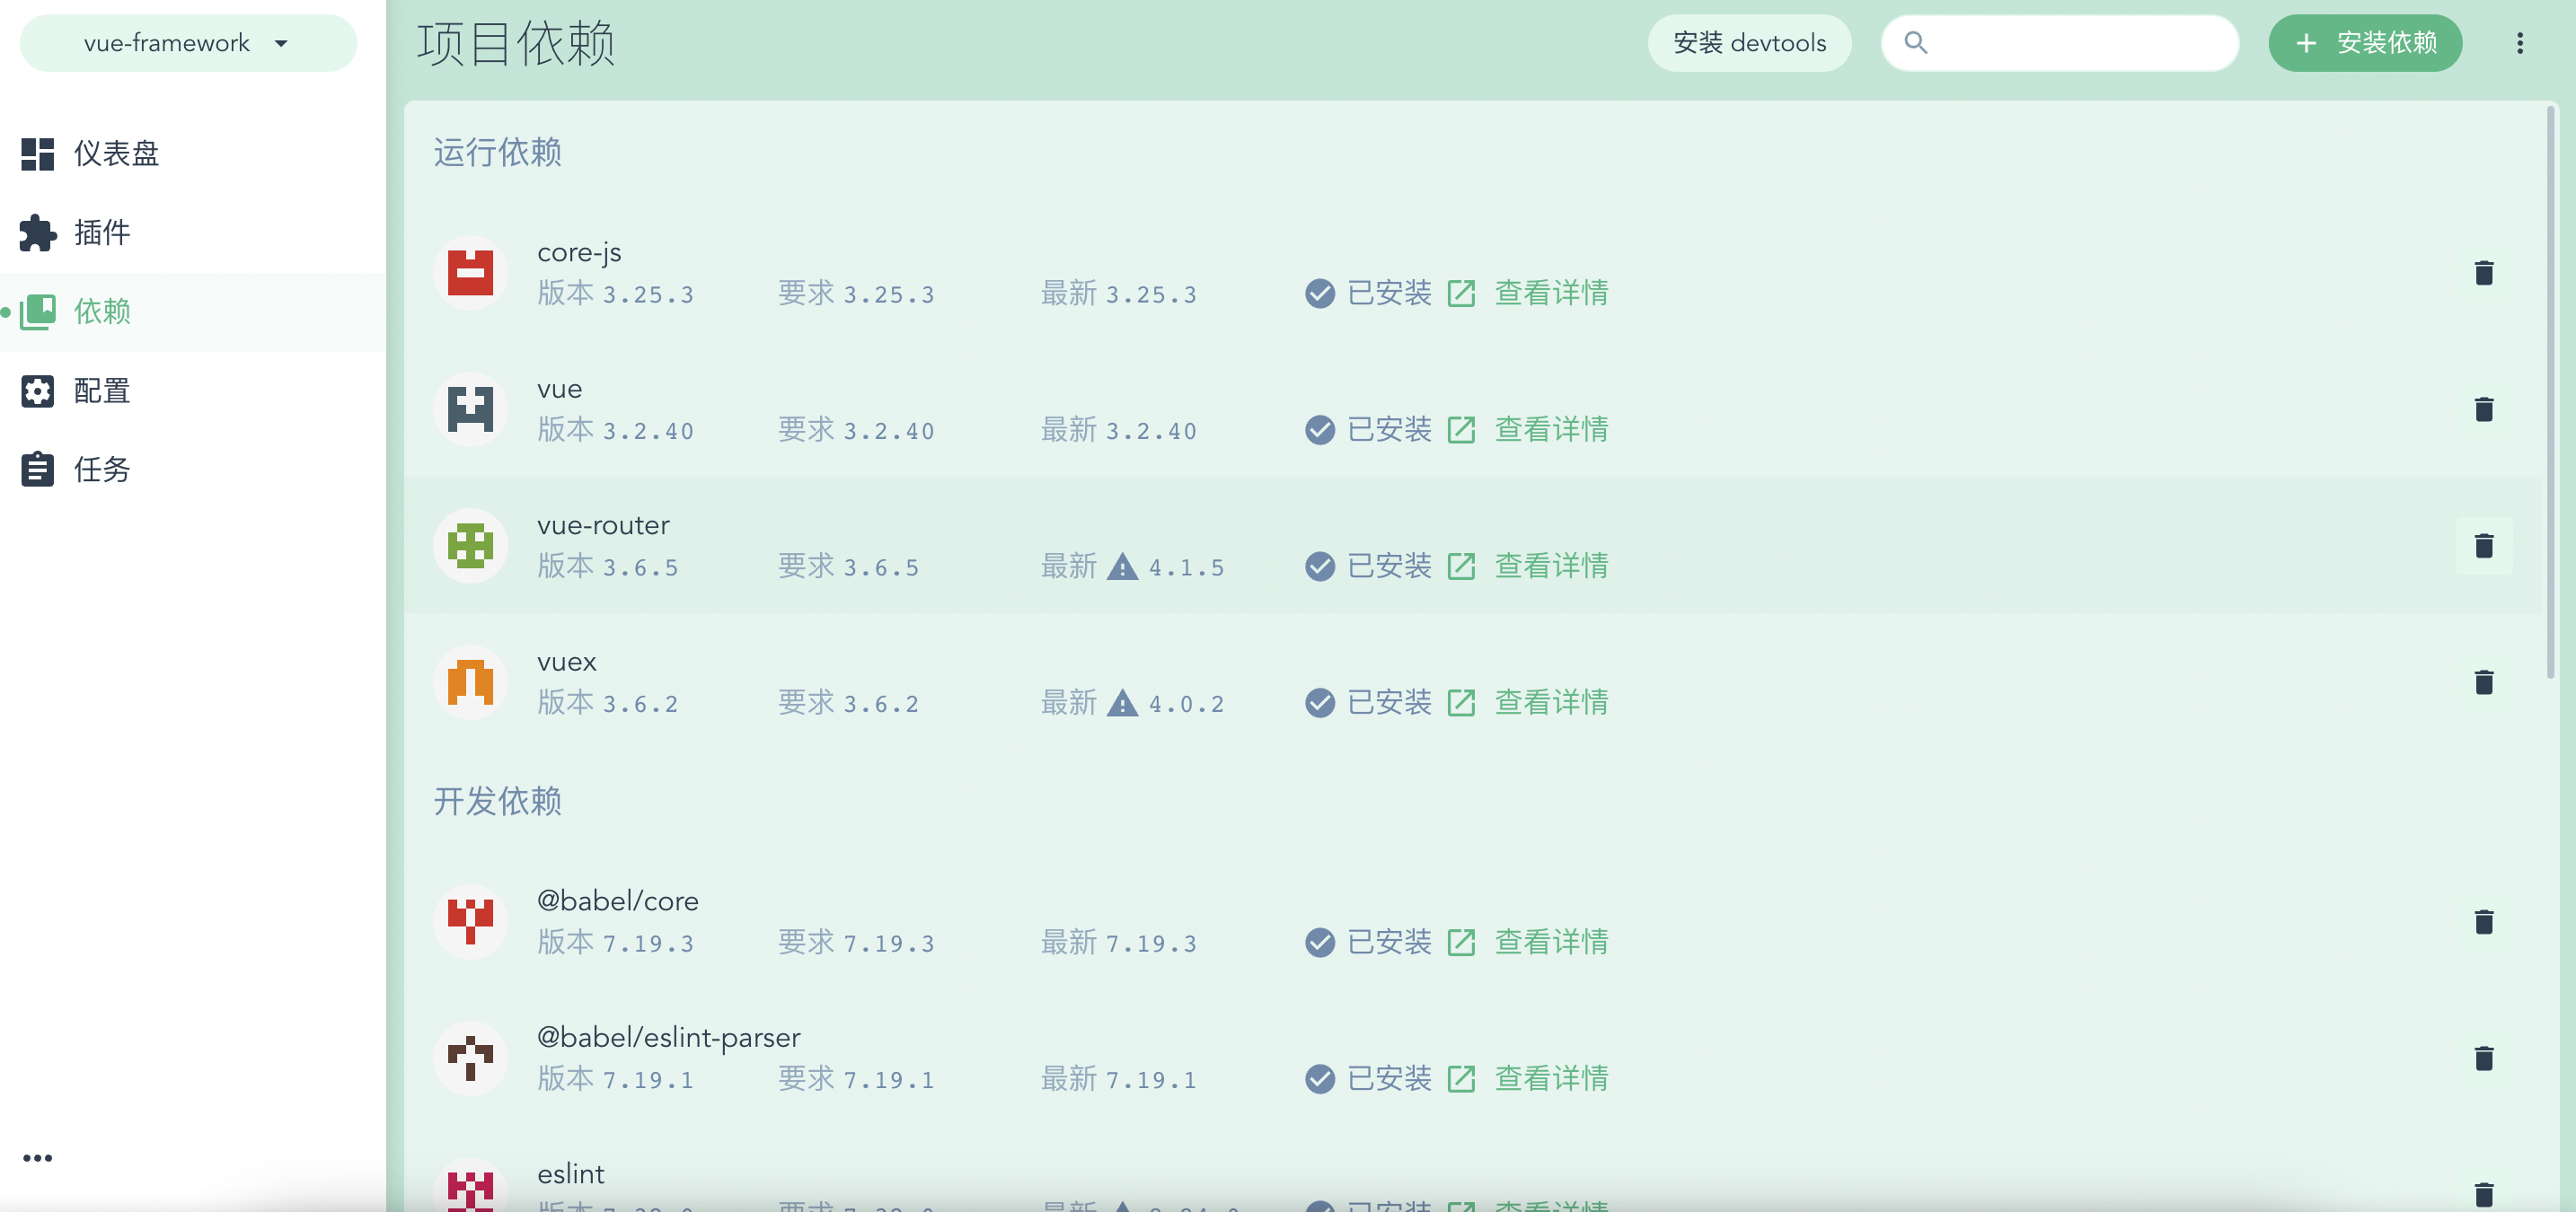Screen dimensions: 2576x1212
Task: Open the plugins puzzle icon
Action: (38, 233)
